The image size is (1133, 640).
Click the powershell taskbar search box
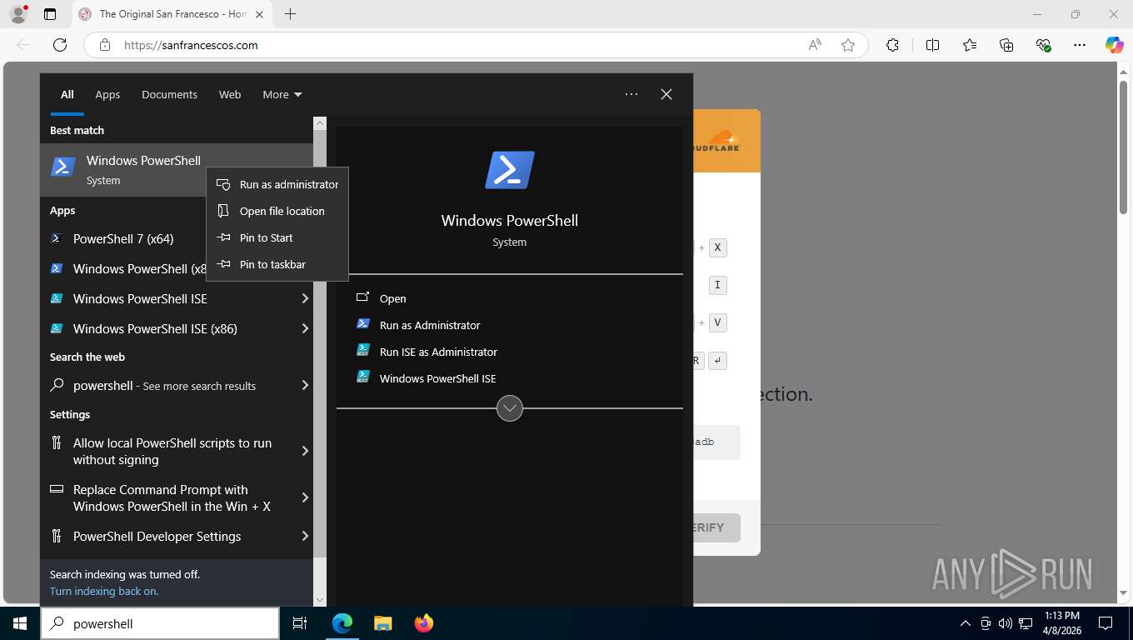tap(160, 623)
